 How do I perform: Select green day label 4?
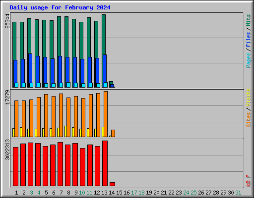point(39,193)
